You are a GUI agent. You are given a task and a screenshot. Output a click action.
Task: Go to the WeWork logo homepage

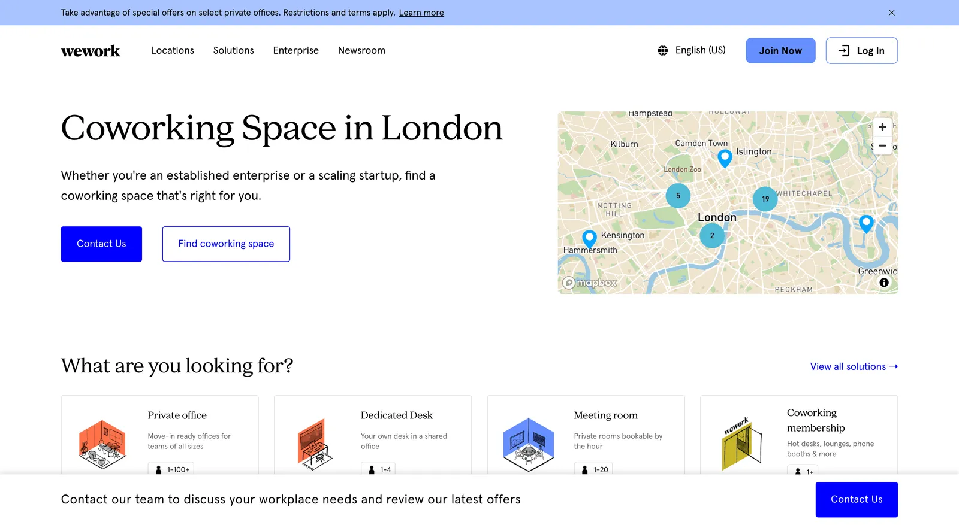click(x=91, y=51)
